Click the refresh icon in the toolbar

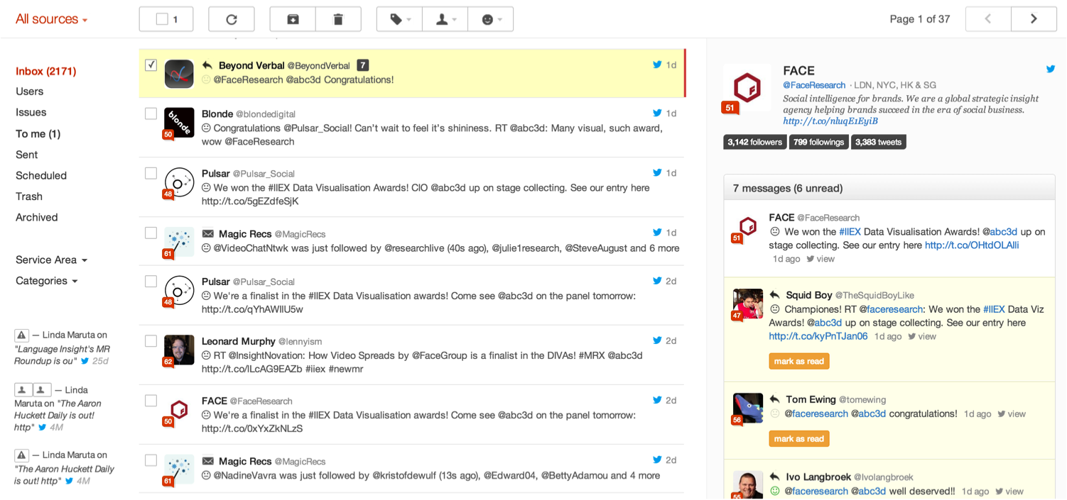tap(232, 19)
